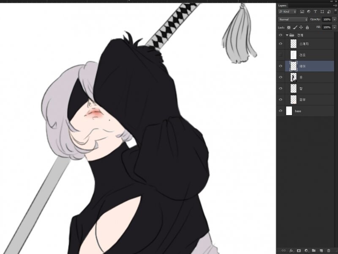Screen dimensions: 338x254
Task: Collapse the layer group folder triangle
Action: pos(287,35)
